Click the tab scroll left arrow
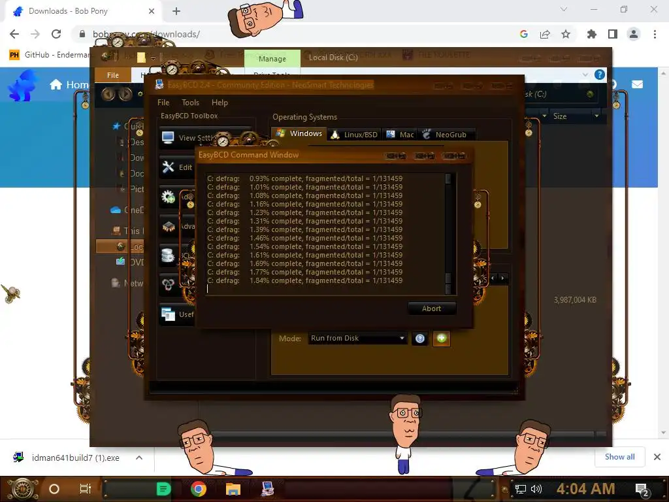 pos(493,278)
